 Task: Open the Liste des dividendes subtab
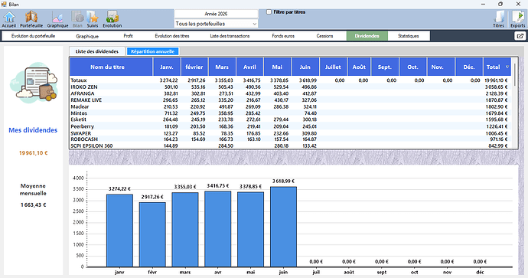(97, 51)
